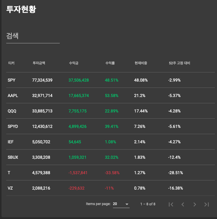The height and width of the screenshot is (219, 217).
Task: Click the T row's -1,537,841 loss value
Action: [x=78, y=173]
